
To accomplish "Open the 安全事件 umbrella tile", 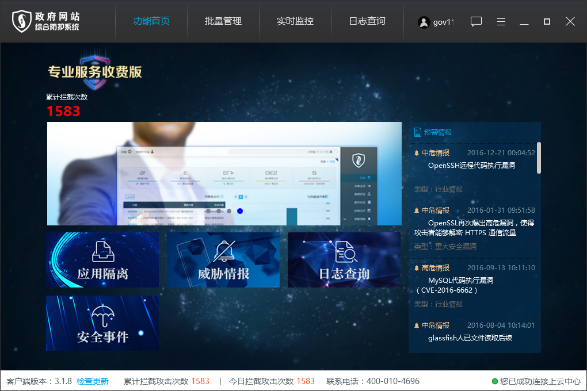I will (102, 323).
